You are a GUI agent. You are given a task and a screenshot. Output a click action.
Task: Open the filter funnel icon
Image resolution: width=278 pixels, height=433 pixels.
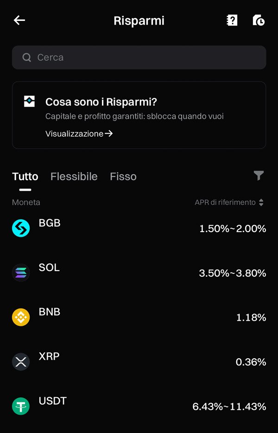[259, 176]
